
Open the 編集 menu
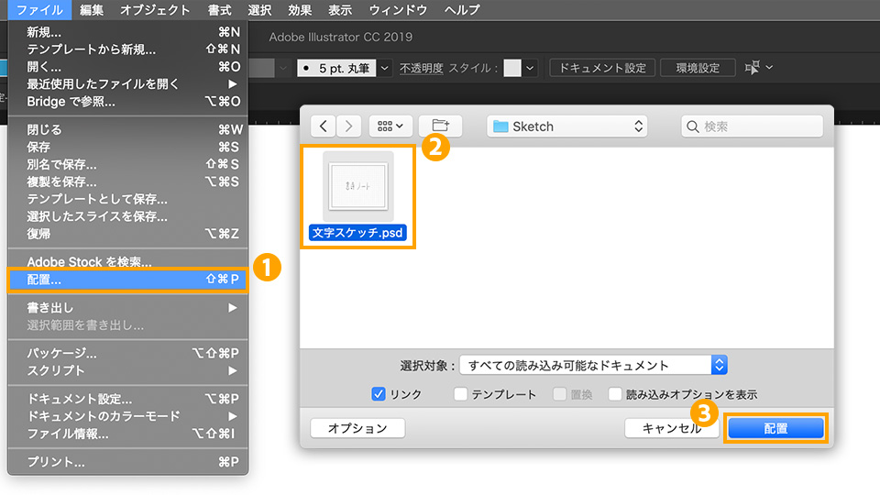92,10
